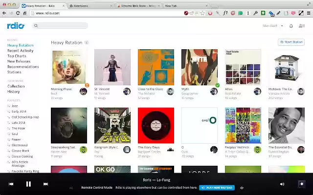Reload the page
The width and height of the screenshot is (313, 195).
(18, 13)
